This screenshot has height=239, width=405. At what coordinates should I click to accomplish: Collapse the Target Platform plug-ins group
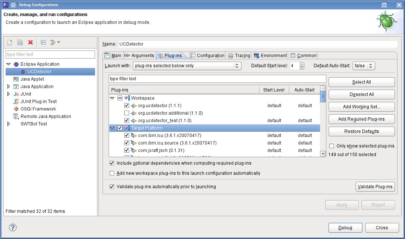pos(112,128)
